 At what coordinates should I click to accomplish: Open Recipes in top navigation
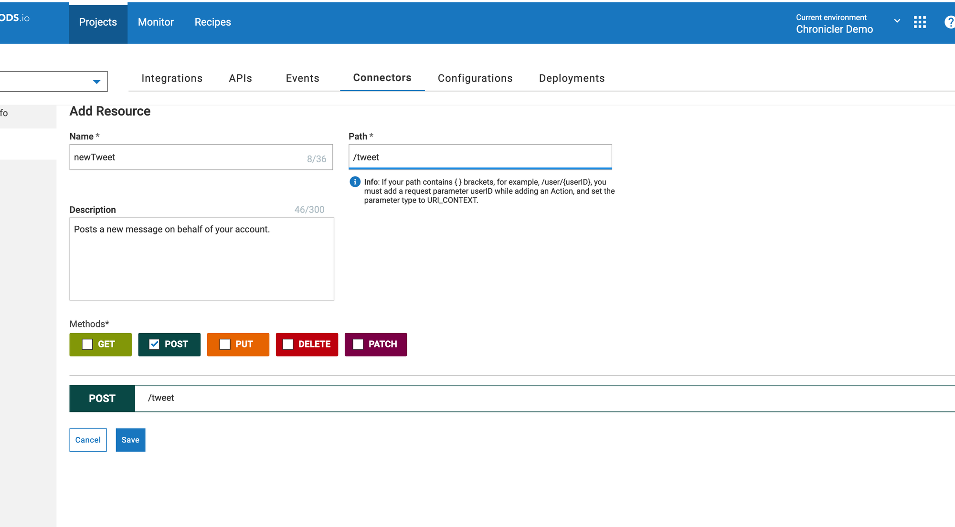click(x=212, y=22)
